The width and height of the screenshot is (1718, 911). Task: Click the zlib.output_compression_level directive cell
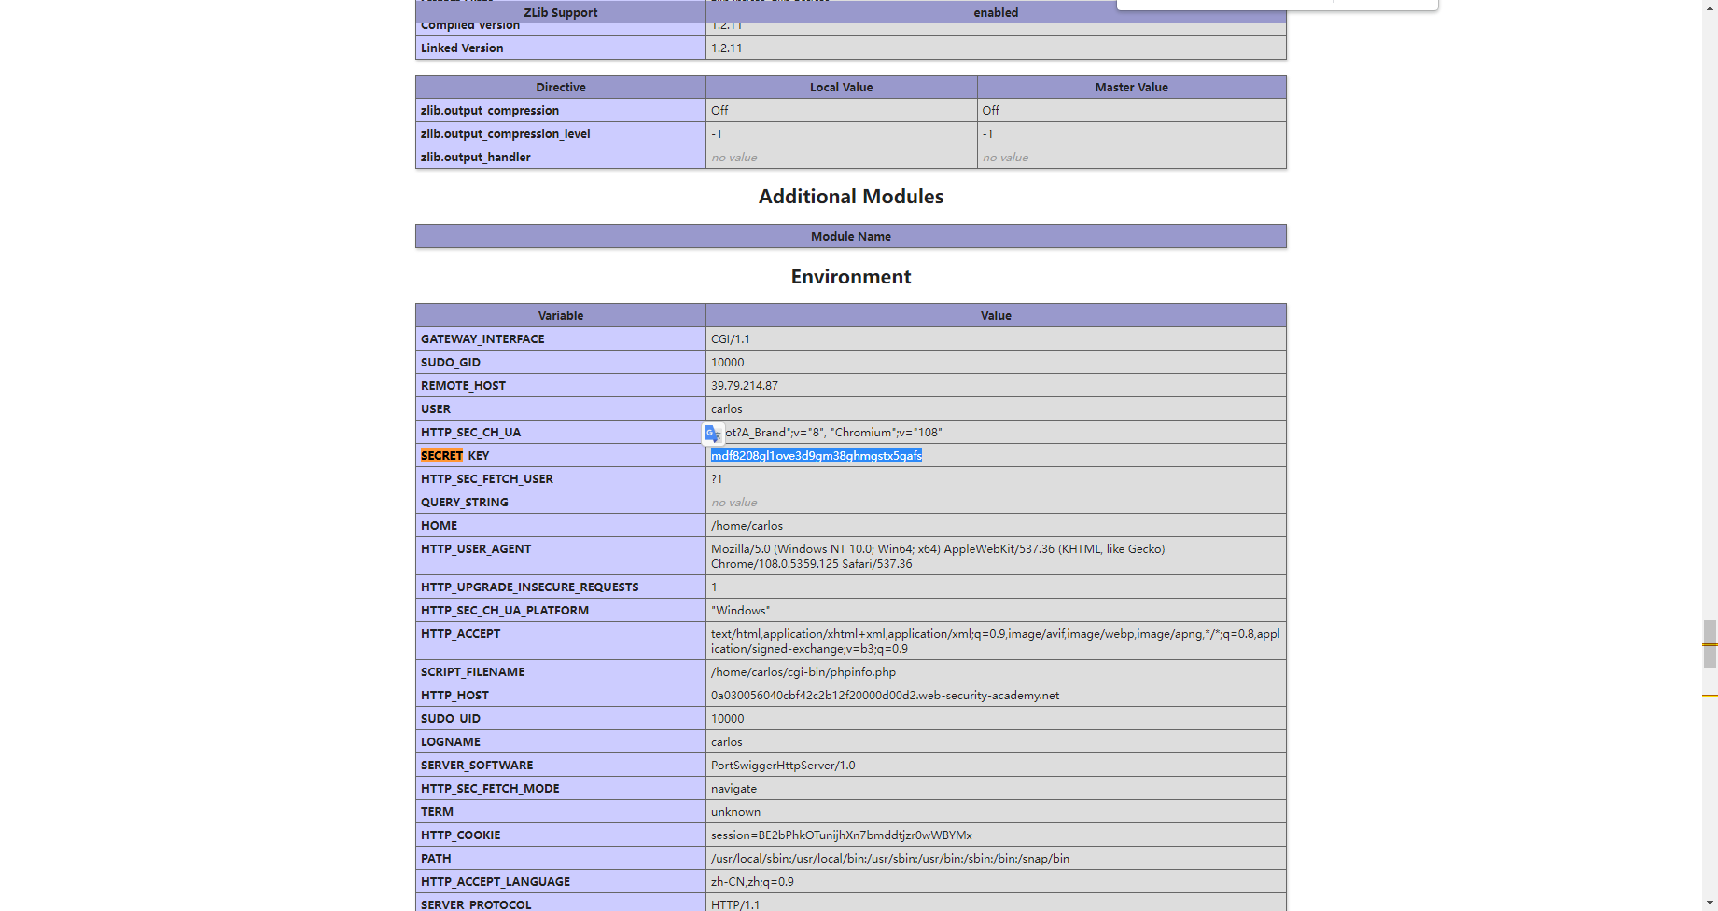561,134
